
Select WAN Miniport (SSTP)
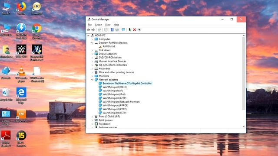pos(114,113)
